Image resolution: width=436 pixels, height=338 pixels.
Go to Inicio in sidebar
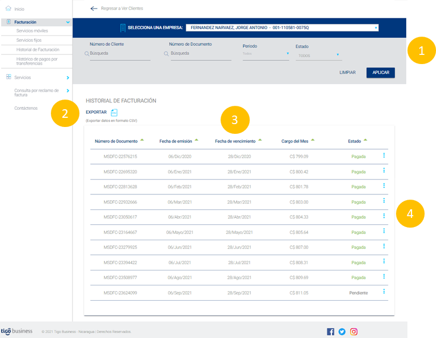pyautogui.click(x=19, y=9)
